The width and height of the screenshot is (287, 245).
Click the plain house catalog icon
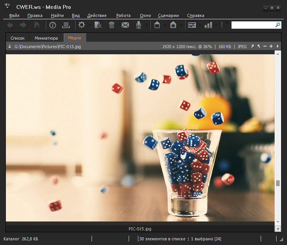157,25
